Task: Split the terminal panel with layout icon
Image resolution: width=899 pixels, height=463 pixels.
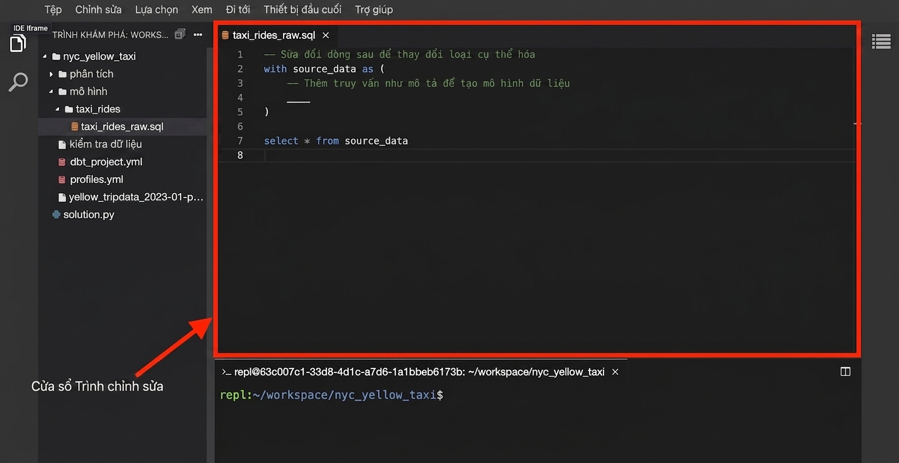Action: click(x=846, y=372)
